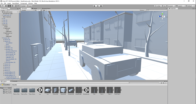Open the Hierarchy Create dropdown
Image resolution: width=196 pixels, height=104 pixels.
(3, 10)
